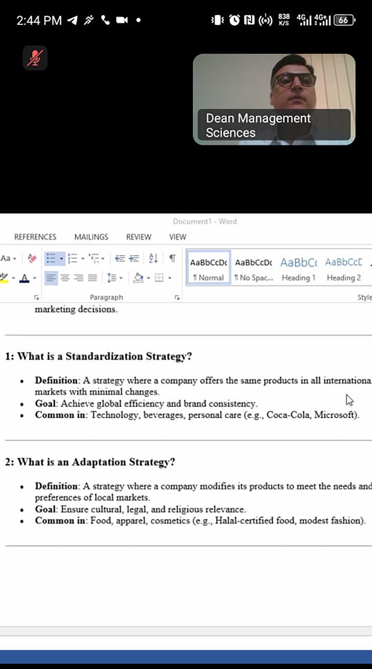Image resolution: width=372 pixels, height=669 pixels.
Task: Click the Borders grid icon
Action: point(159,278)
